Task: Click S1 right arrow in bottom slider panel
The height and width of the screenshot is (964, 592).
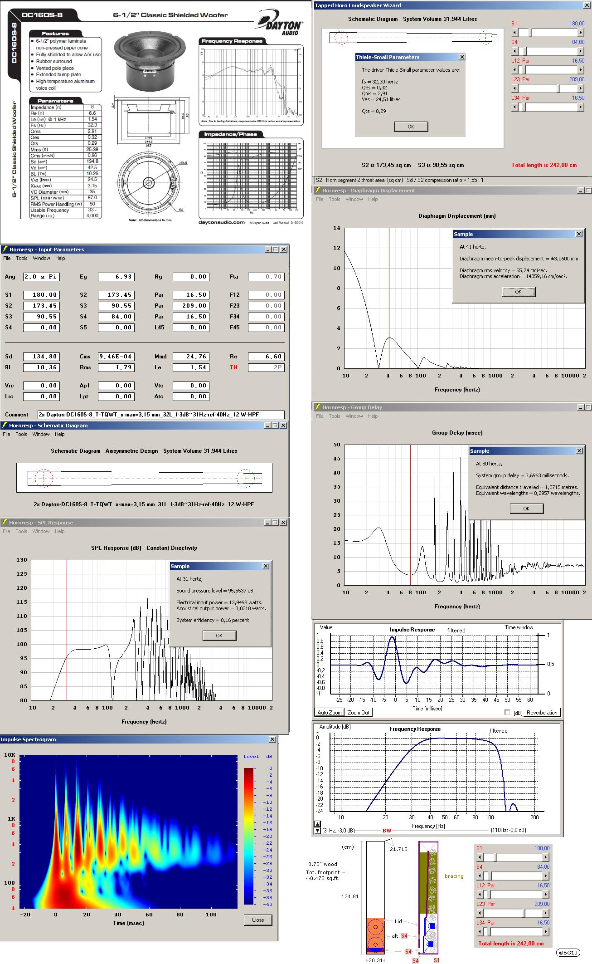Action: coord(546,857)
